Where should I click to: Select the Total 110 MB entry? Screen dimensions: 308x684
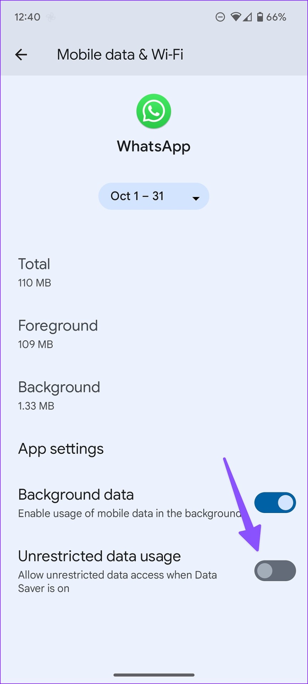(154, 273)
